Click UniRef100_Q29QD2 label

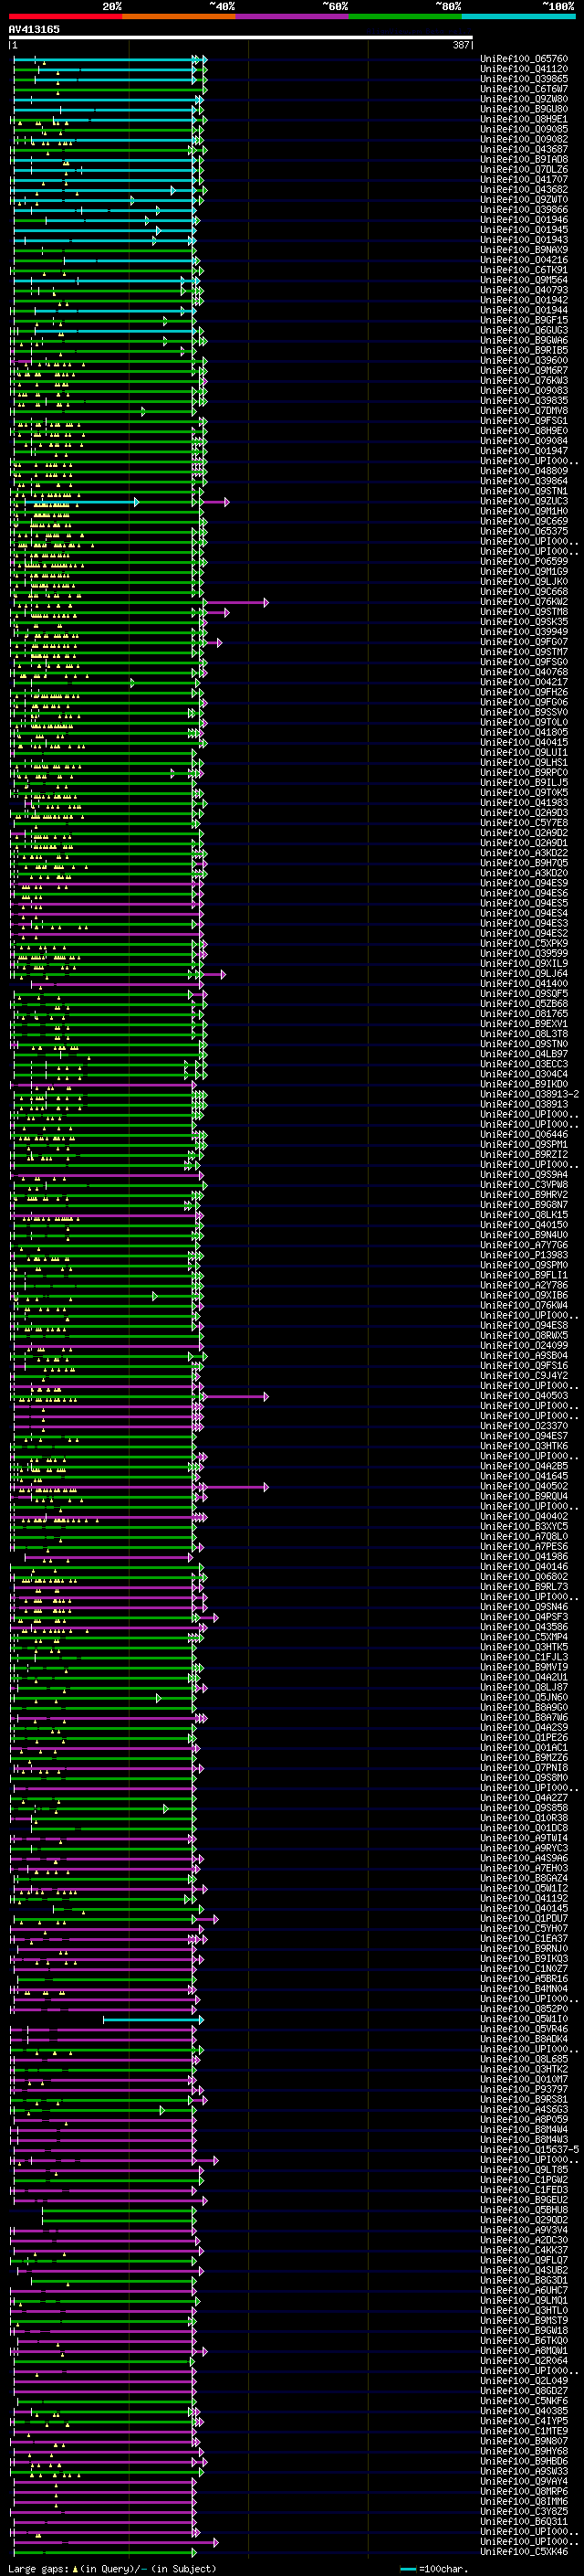(x=524, y=2221)
